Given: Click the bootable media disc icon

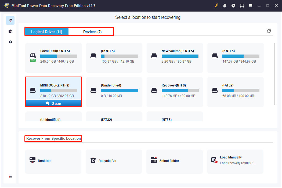Looking at the screenshot, I should (x=233, y=5).
